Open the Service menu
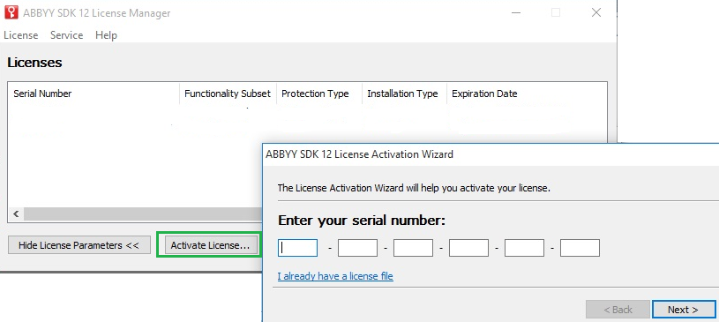 click(x=66, y=35)
